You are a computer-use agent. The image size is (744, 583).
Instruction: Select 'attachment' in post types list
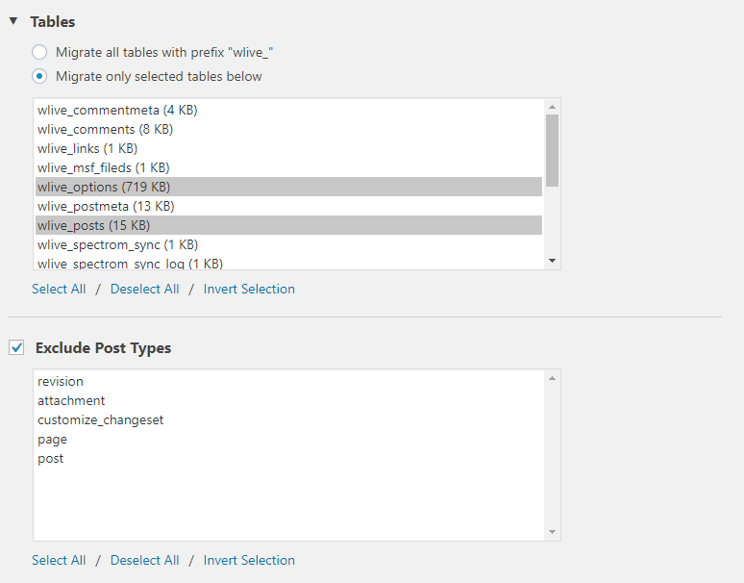(x=71, y=400)
